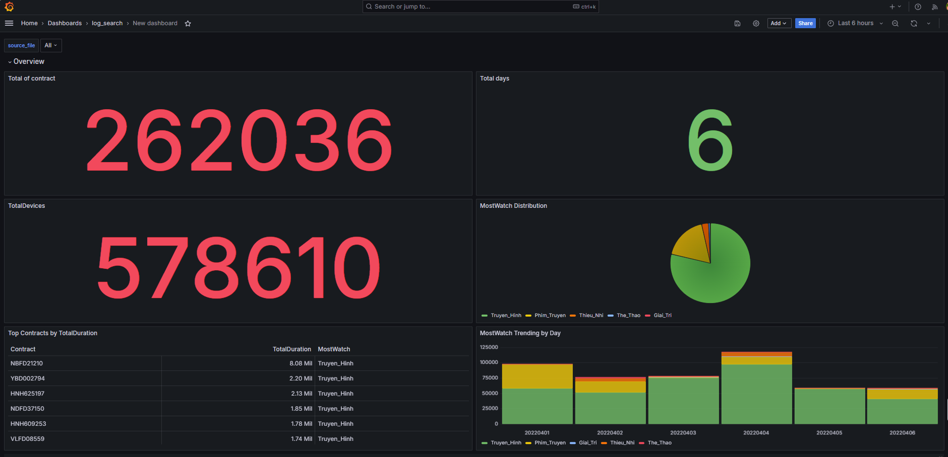The image size is (948, 457).
Task: Open MostWatch Trending by Day panel title
Action: coord(520,333)
